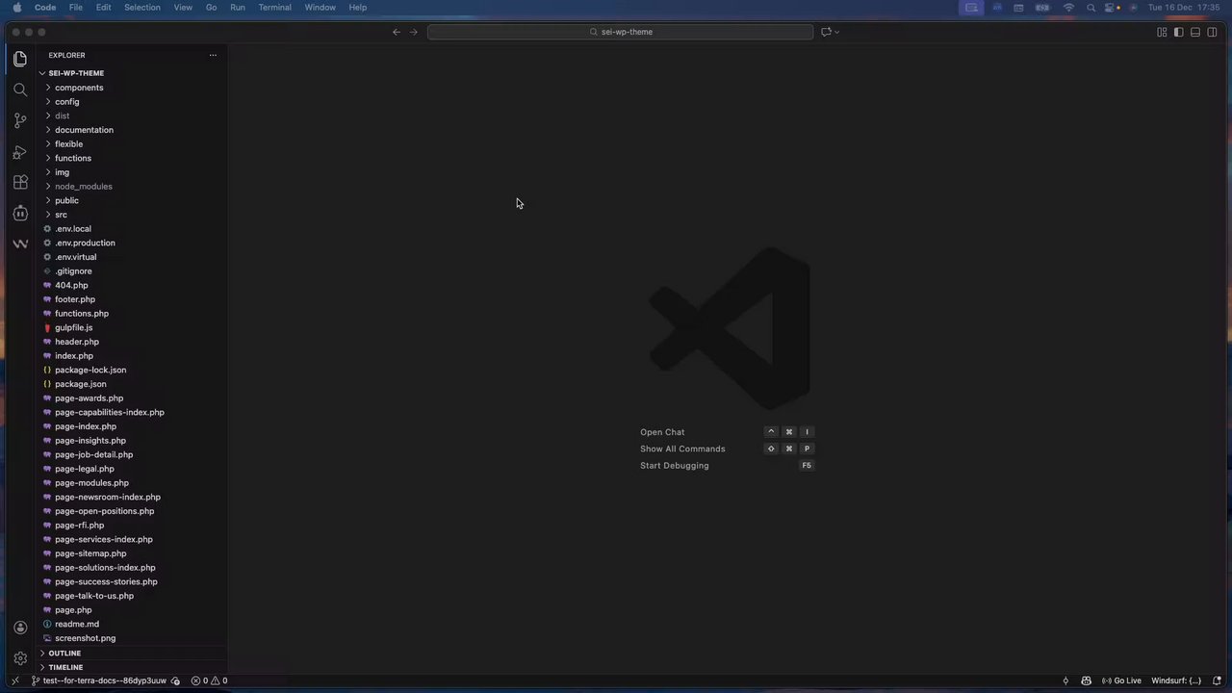Viewport: 1232px width, 693px height.
Task: Expand the OUTLINE section
Action: (x=133, y=653)
